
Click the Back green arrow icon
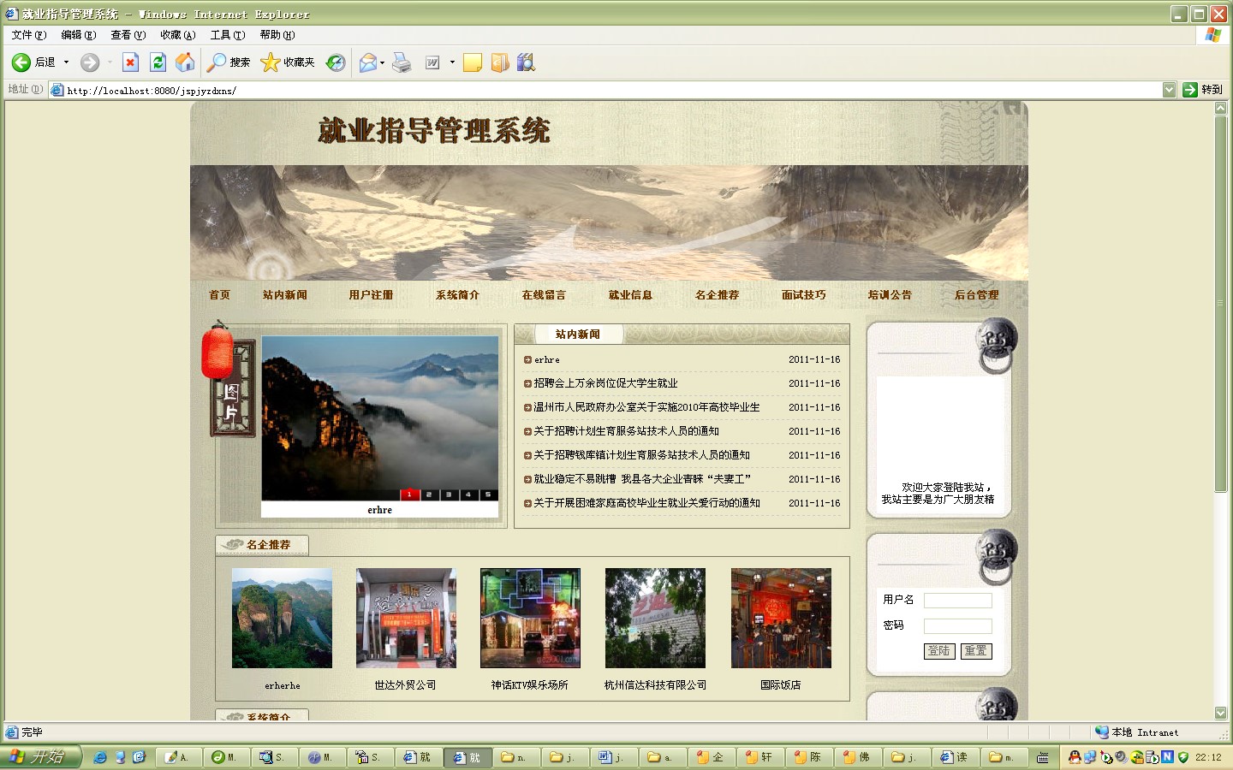(x=20, y=62)
